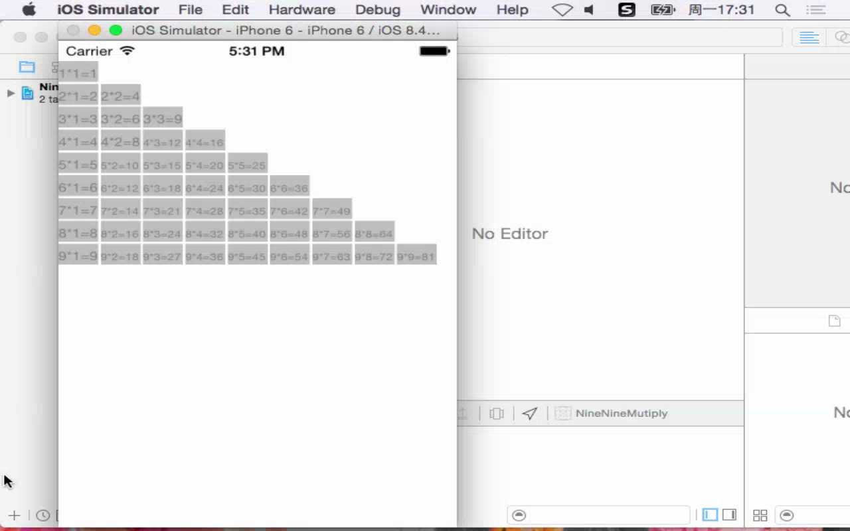850x531 pixels.
Task: Click the 3*3=9 label
Action: 163,119
